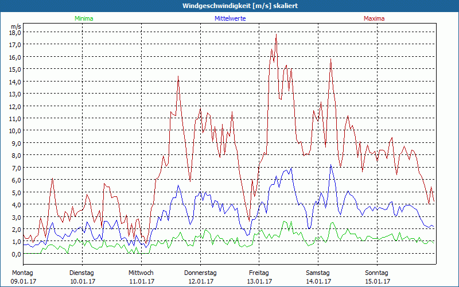Click the 13,0 y-axis value
The width and height of the screenshot is (459, 287).
(15, 94)
